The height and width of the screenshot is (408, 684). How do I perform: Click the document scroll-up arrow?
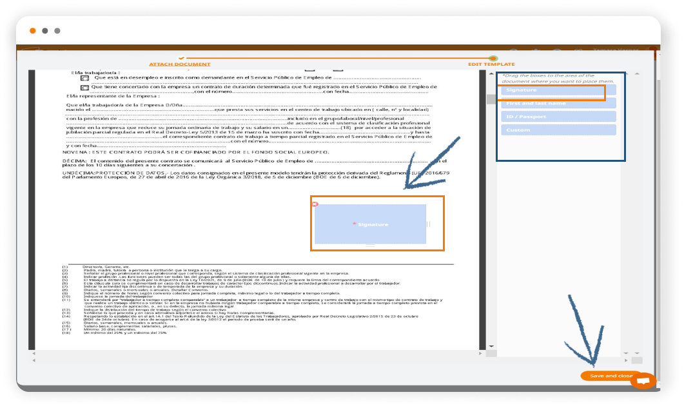point(490,73)
